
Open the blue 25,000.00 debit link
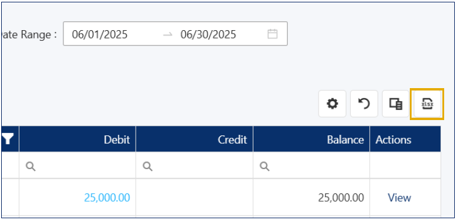(107, 198)
